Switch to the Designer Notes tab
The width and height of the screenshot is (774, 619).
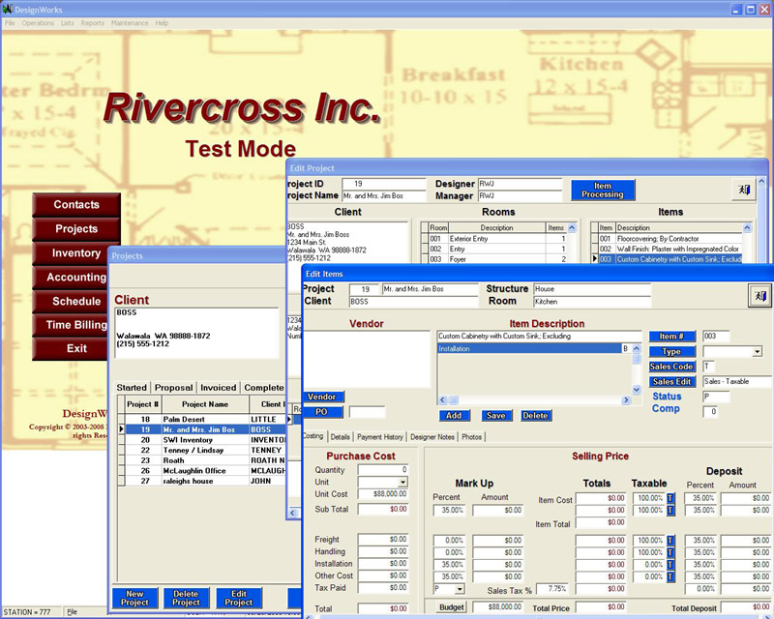coord(432,437)
